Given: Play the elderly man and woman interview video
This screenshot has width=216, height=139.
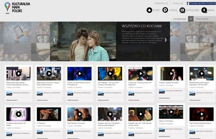Looking at the screenshot, I should point(140,114).
